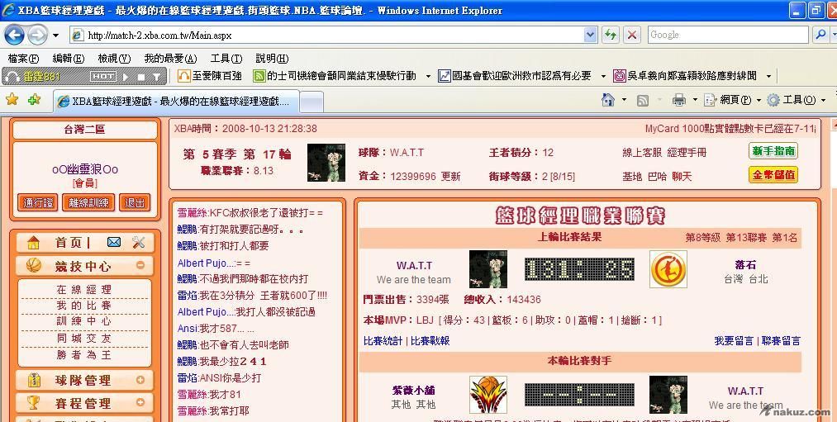Click the radio toolbar stop button
The image size is (837, 422).
[141, 77]
